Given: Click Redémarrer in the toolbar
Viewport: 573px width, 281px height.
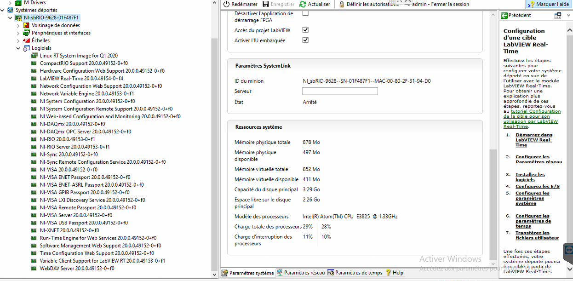Looking at the screenshot, I should click(240, 4).
